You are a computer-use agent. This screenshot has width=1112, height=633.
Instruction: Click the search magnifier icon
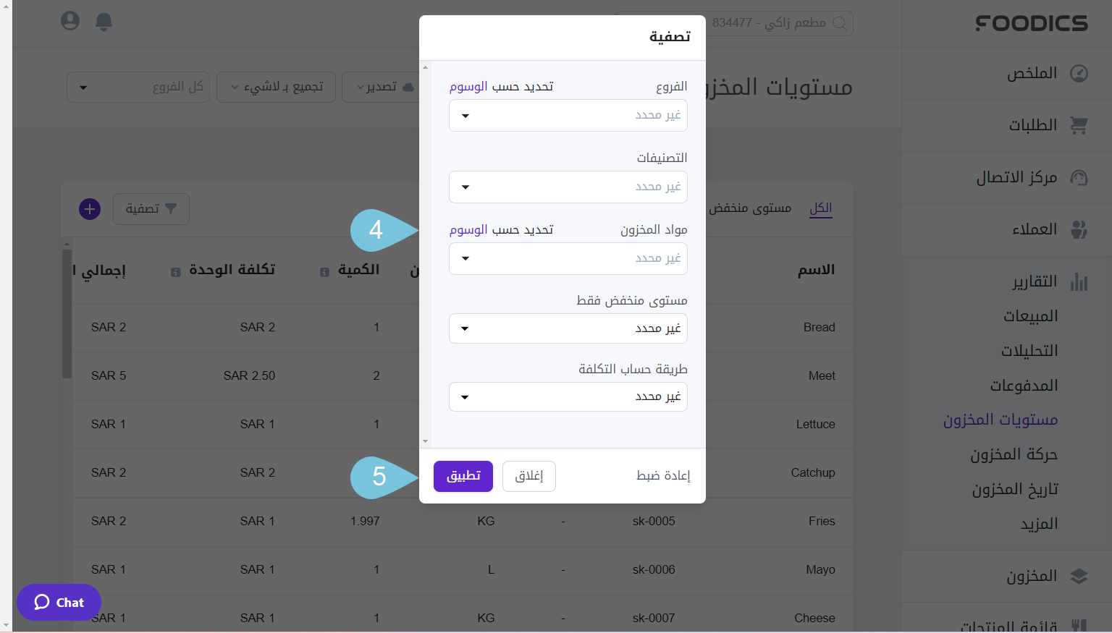click(x=840, y=23)
